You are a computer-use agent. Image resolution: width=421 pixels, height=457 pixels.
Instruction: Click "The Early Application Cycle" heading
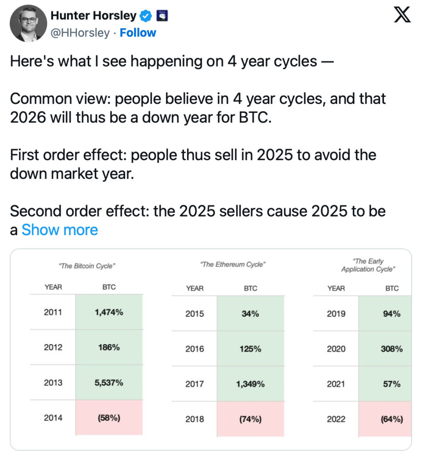click(367, 265)
